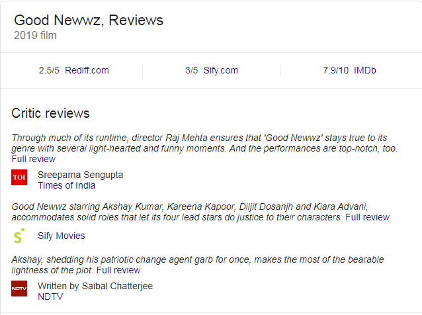The height and width of the screenshot is (315, 422).
Task: Click the 7.9/10 IMDb rating score
Action: 334,70
